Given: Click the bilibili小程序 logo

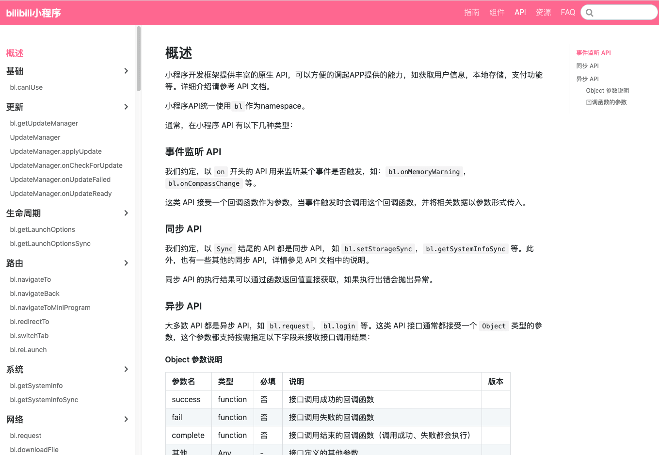Looking at the screenshot, I should [33, 13].
